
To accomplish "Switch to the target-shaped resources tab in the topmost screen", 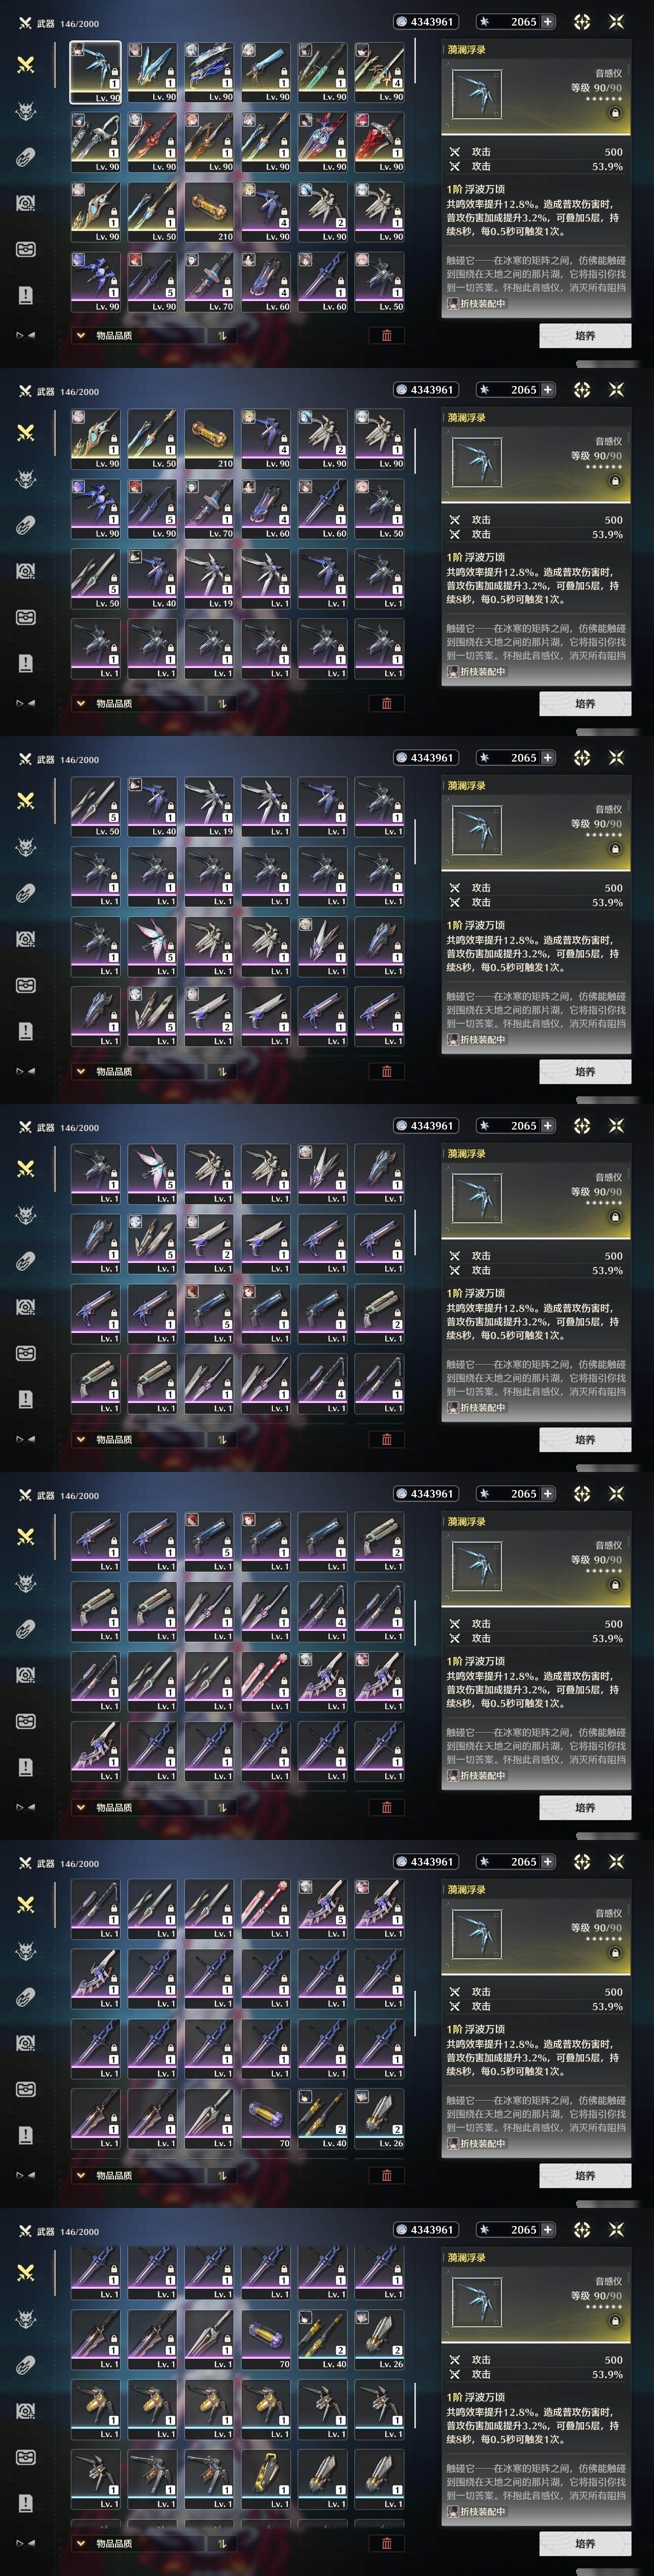I will pyautogui.click(x=26, y=203).
